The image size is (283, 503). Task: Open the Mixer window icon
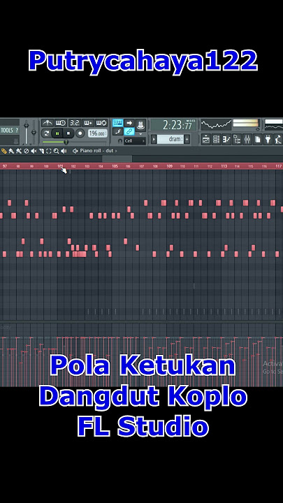(247, 139)
